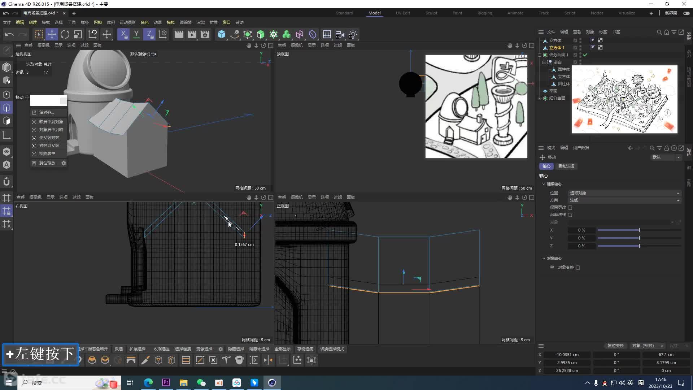Click the Loop Cut stacked lines icon
Viewport: 693px width, 390px height.
pos(186,360)
